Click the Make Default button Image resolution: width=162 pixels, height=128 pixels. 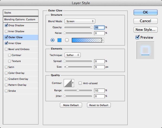[71, 105]
